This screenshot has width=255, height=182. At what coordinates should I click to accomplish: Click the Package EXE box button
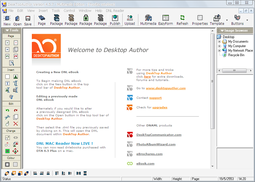coord(56,20)
